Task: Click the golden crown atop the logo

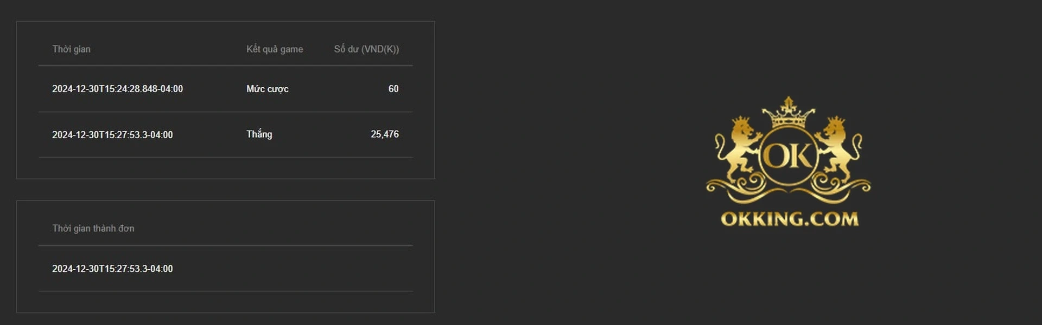Action: [x=788, y=113]
